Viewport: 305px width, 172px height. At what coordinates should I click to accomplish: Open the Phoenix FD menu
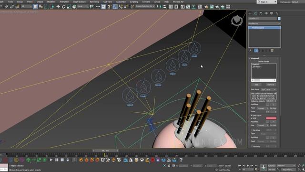pyautogui.click(x=178, y=1)
